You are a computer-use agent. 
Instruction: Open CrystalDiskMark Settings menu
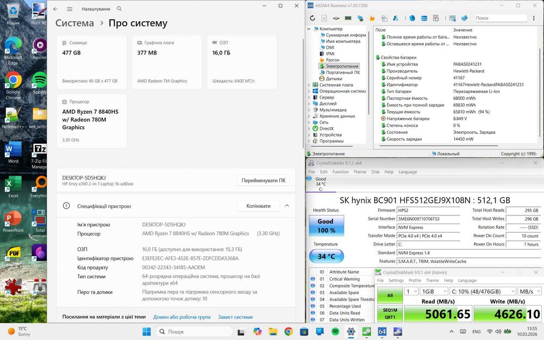[x=396, y=280]
